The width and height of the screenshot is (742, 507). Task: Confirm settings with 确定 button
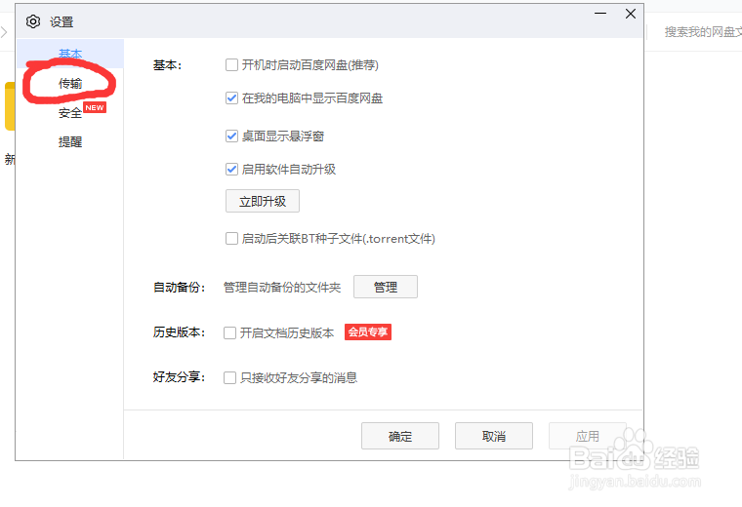tap(400, 436)
